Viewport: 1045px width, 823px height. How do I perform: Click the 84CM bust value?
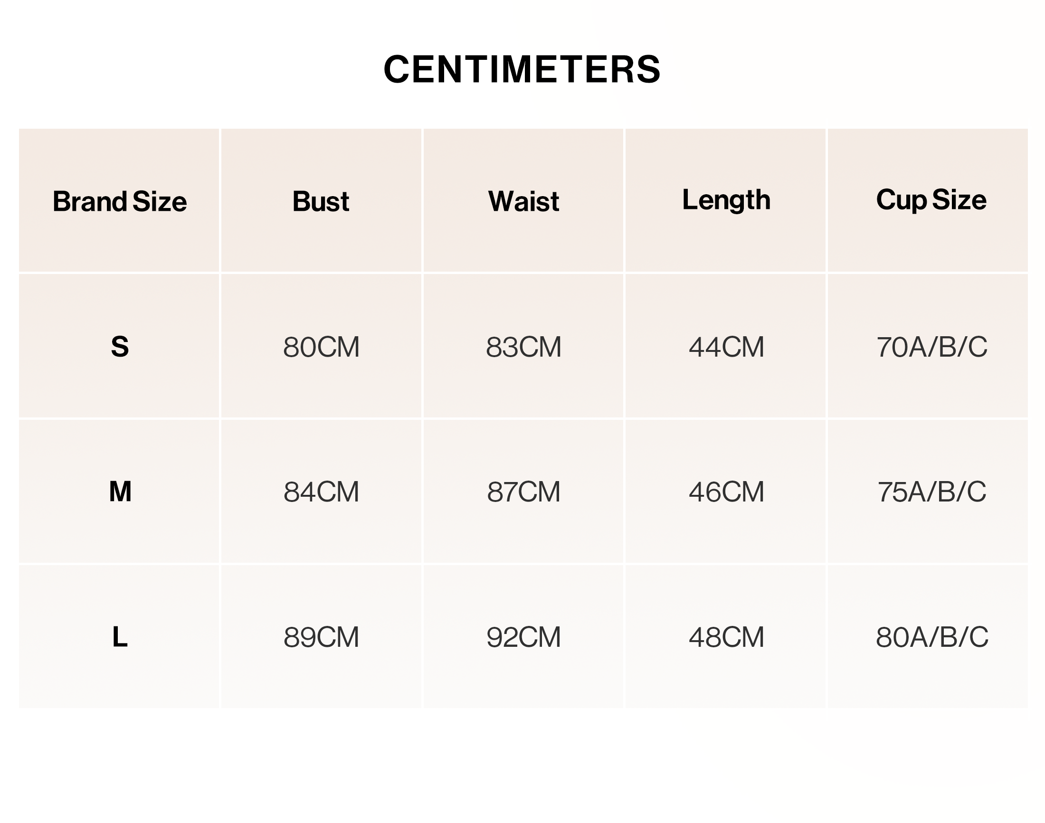(x=321, y=492)
